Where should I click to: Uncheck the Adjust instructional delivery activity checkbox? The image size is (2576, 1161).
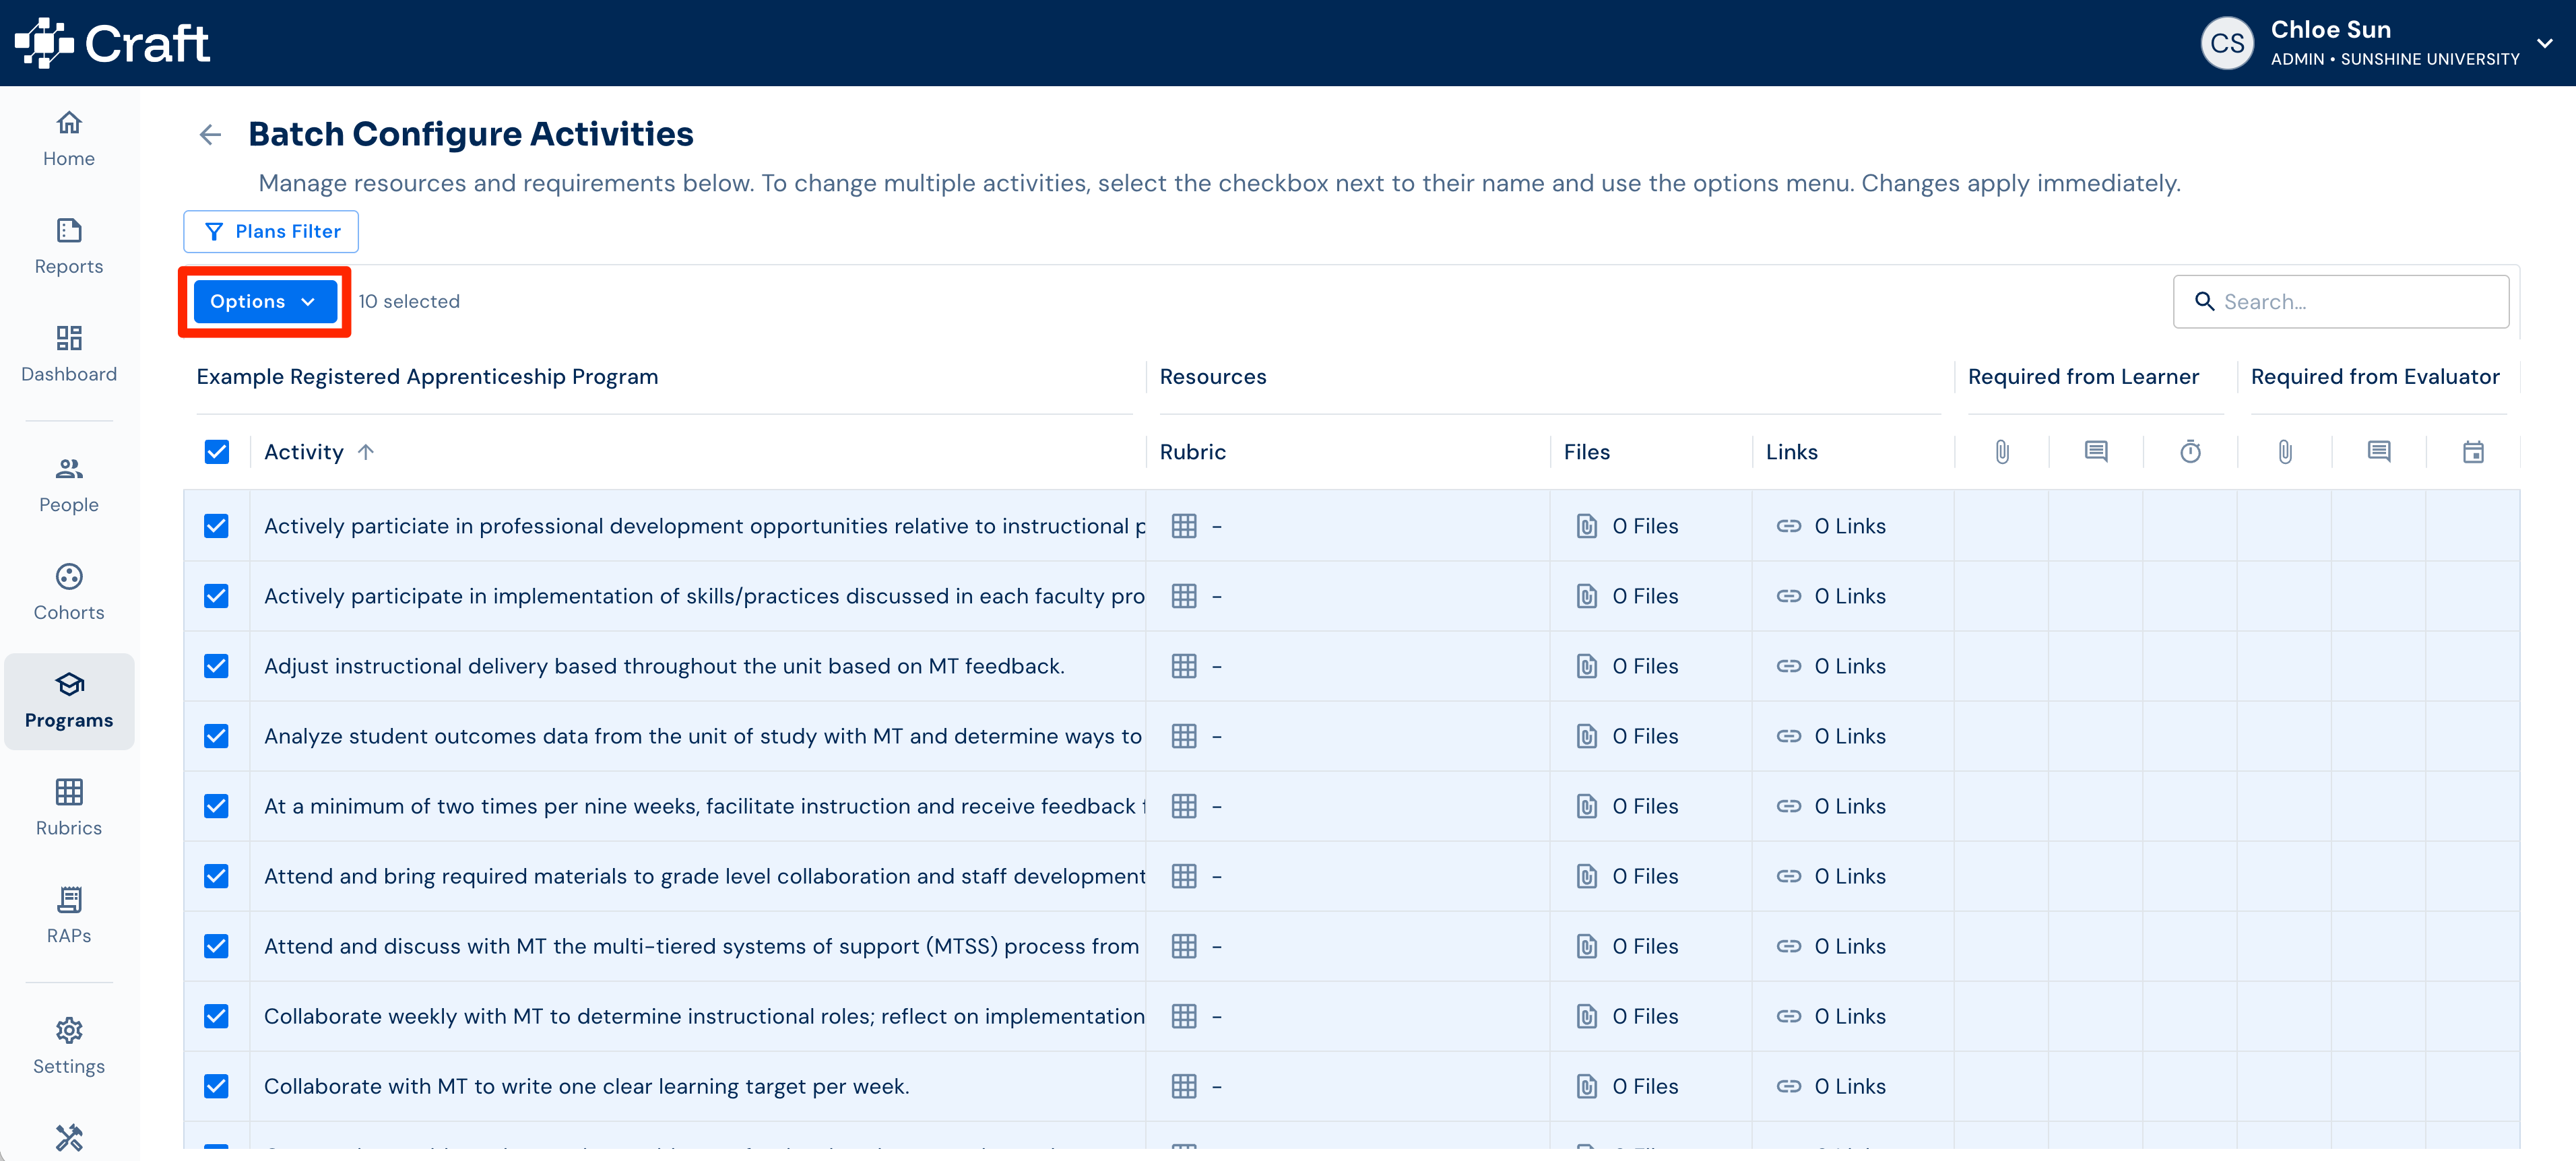[216, 666]
